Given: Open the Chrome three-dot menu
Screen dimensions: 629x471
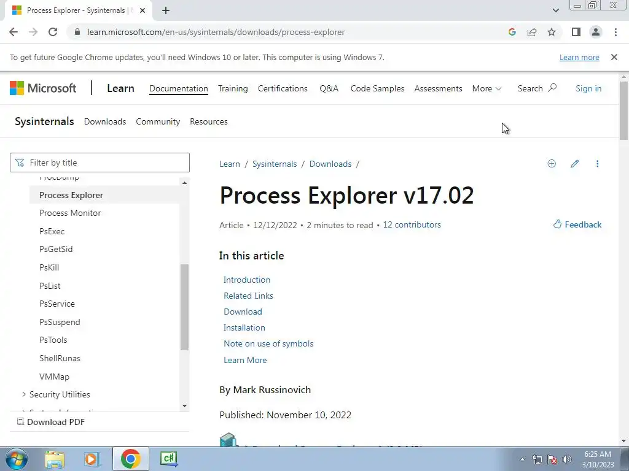Looking at the screenshot, I should click(x=615, y=32).
